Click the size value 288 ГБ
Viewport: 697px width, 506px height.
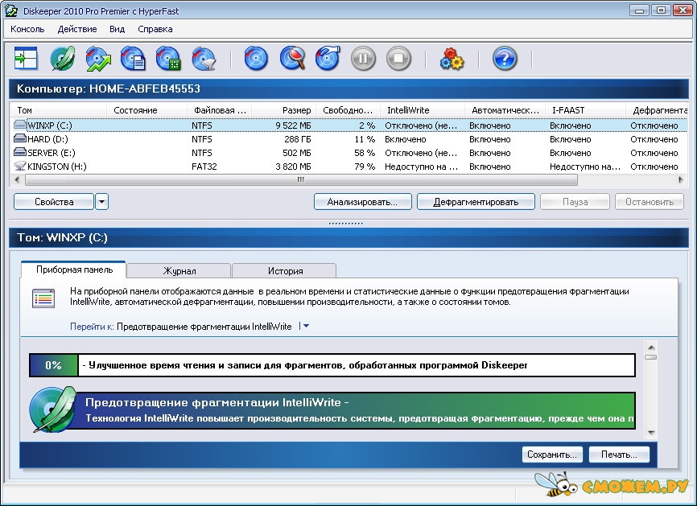click(297, 139)
